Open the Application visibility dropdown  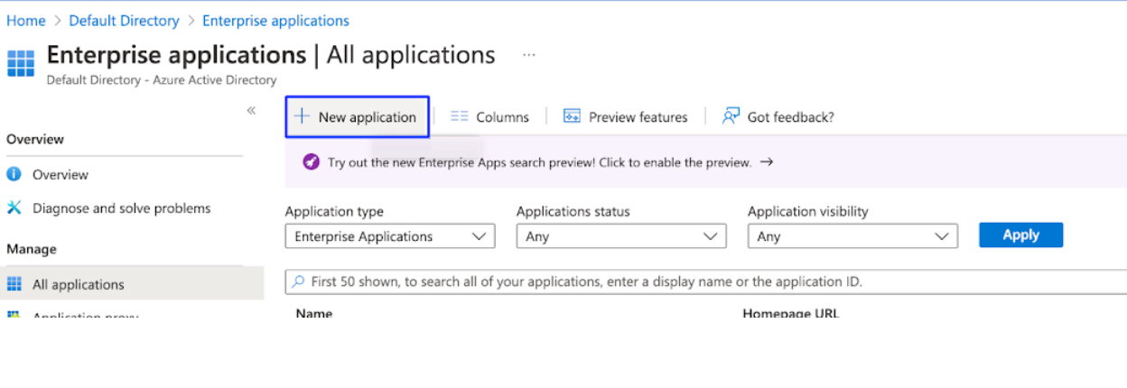pos(852,236)
